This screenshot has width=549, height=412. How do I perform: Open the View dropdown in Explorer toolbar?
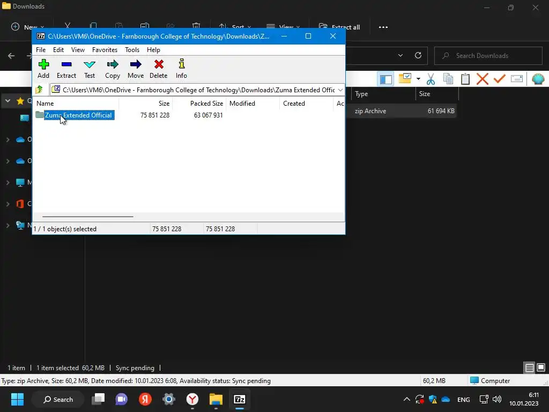(283, 27)
